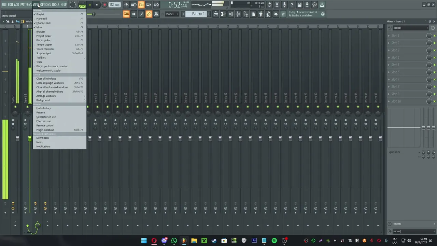The width and height of the screenshot is (437, 246).
Task: Expand Slot 7 effect dropdown arrow
Action: 389,80
